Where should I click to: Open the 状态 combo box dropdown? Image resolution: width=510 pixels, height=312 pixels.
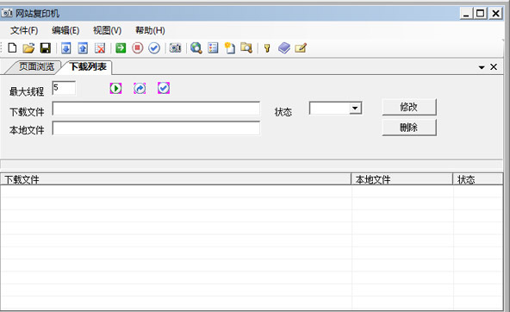click(x=355, y=108)
